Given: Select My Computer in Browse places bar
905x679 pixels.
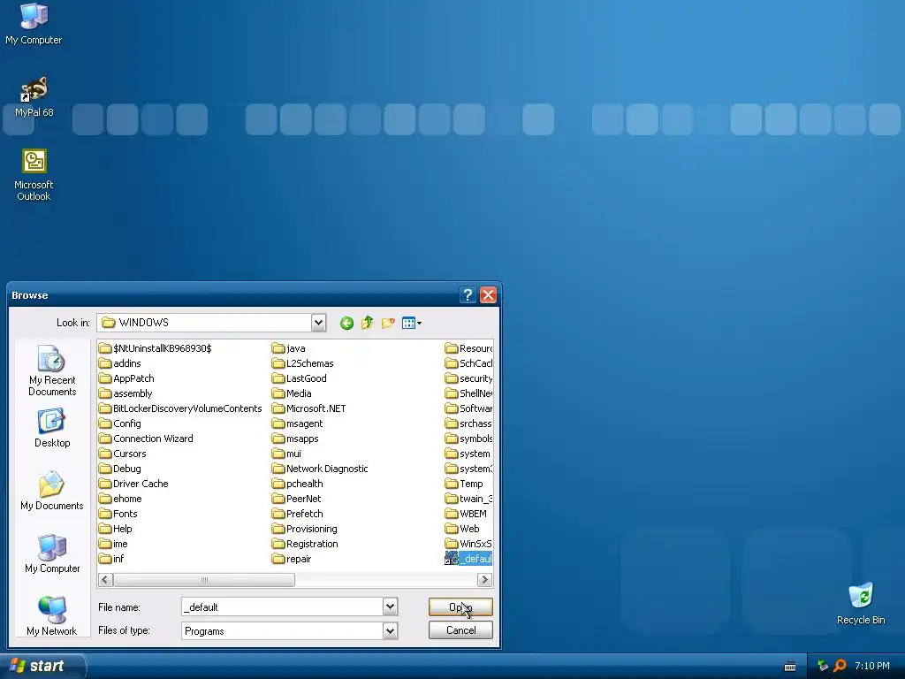Looking at the screenshot, I should tap(52, 553).
